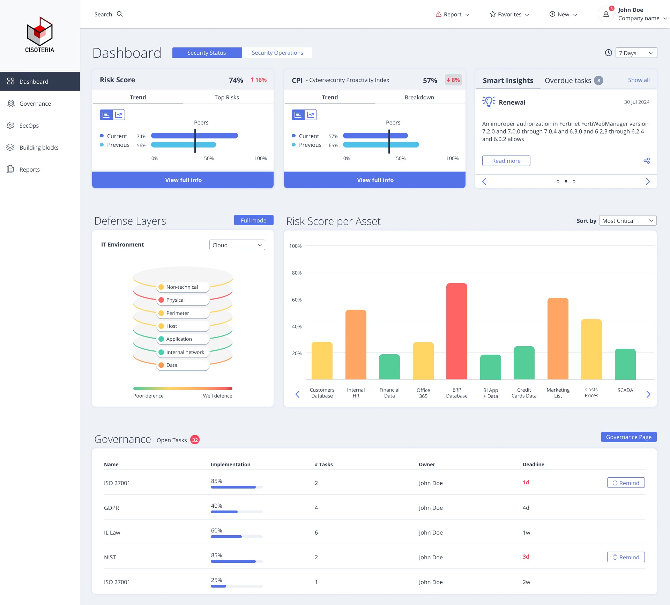Select line chart view in Risk Score
Viewport: 670px width, 605px height.
119,115
